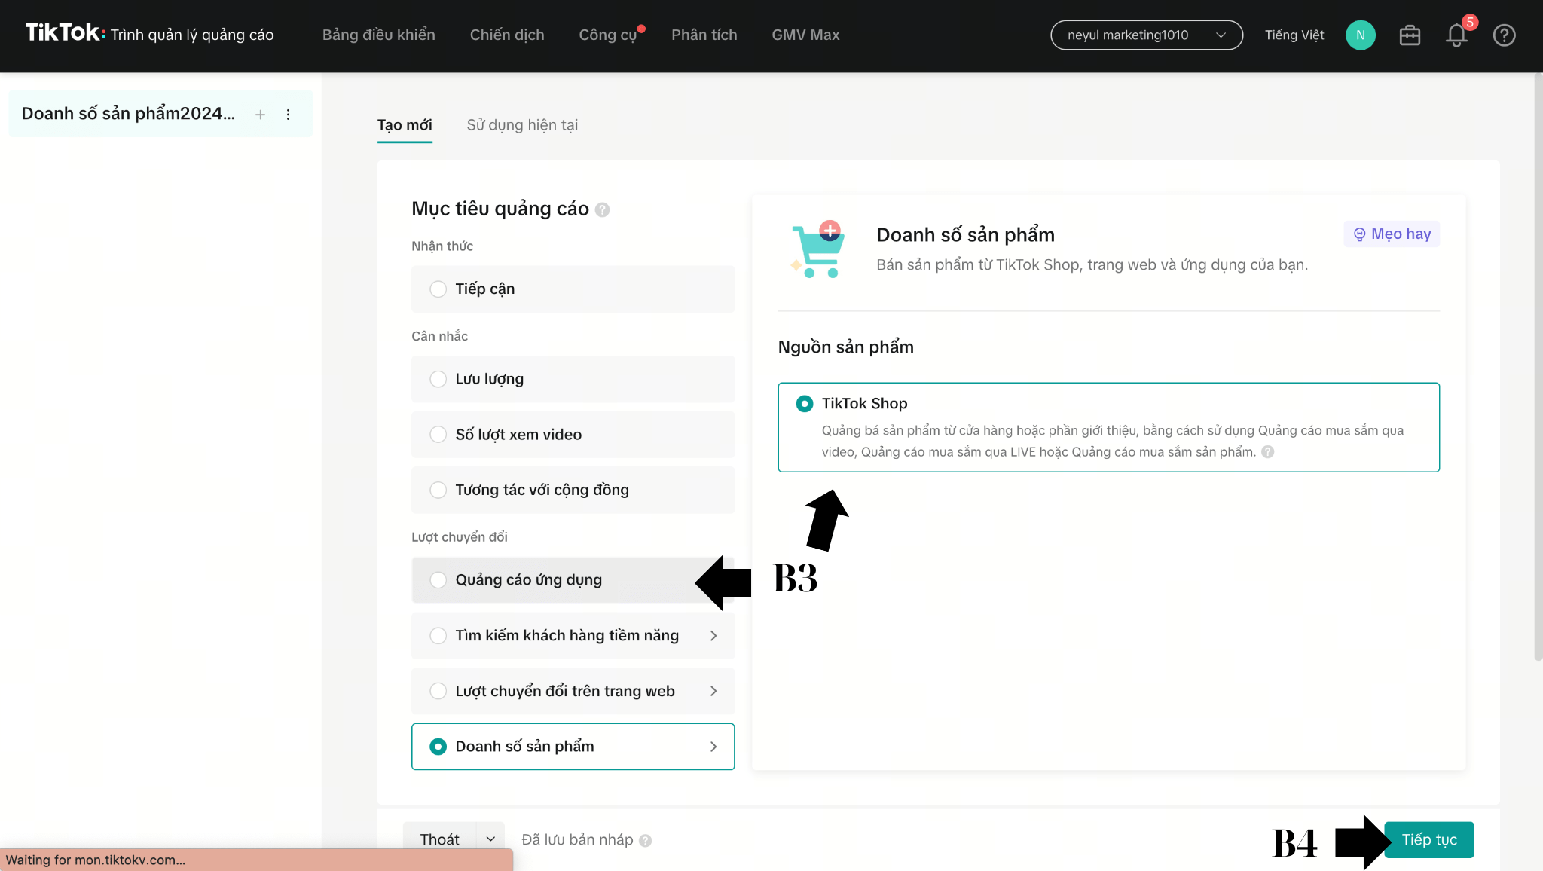Open the notifications bell icon

tap(1456, 35)
